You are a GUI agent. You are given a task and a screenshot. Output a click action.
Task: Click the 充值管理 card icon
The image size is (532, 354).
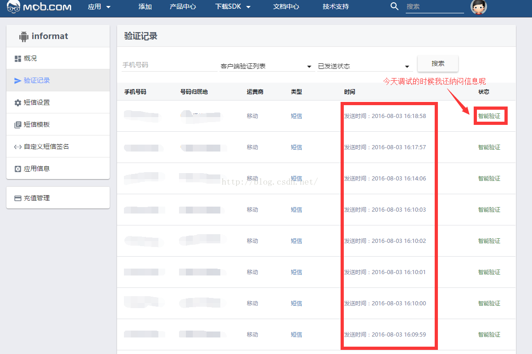(x=18, y=198)
